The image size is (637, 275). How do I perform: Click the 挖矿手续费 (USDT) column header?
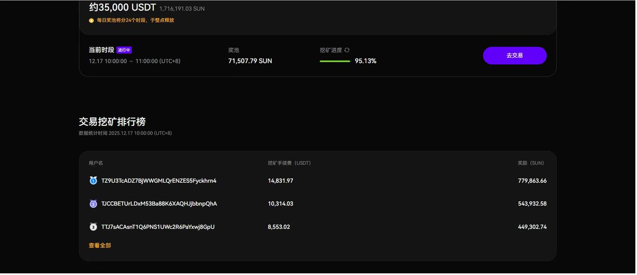[x=289, y=163]
